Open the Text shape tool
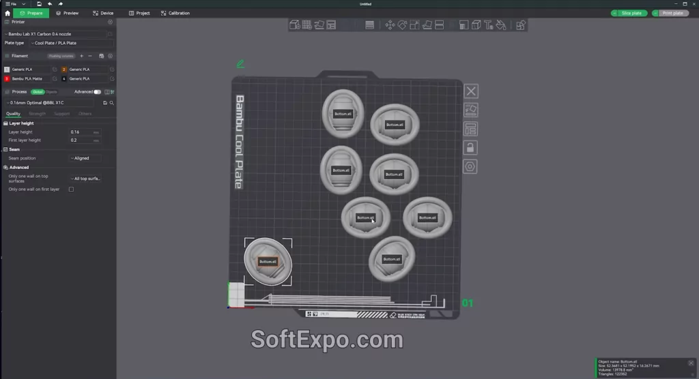Image resolution: width=699 pixels, height=379 pixels. 489,25
